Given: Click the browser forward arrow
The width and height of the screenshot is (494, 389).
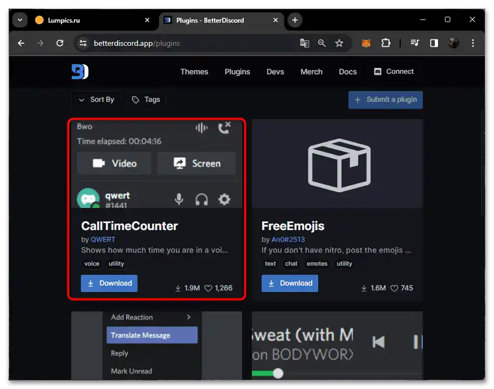Looking at the screenshot, I should click(x=40, y=43).
